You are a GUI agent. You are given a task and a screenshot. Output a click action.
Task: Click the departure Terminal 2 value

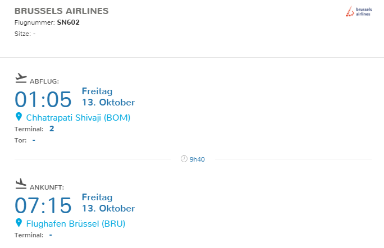point(52,129)
